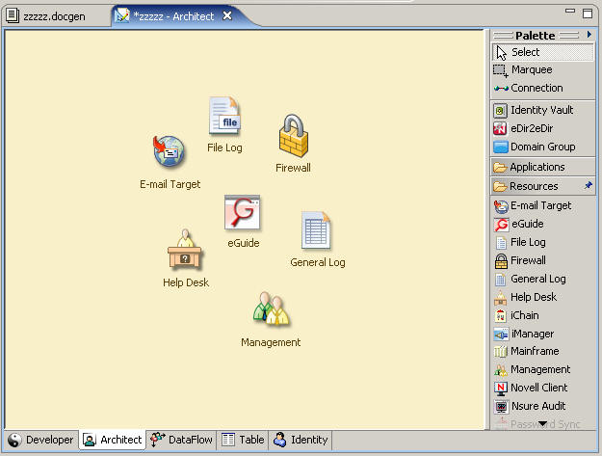Select the Firewall padlock icon on canvas
Screen dimensions: 602x456
point(294,135)
